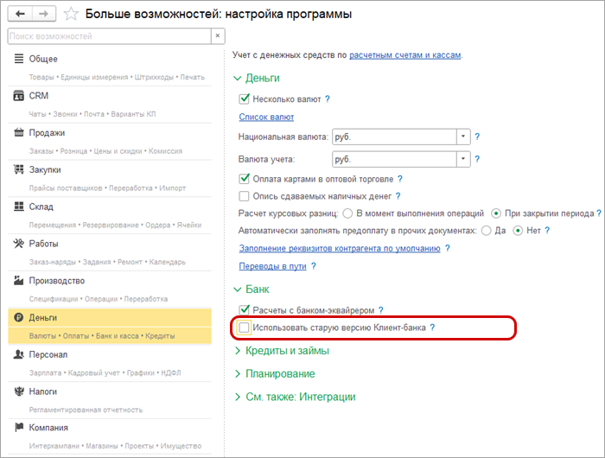Clear the search field with X button

click(218, 36)
